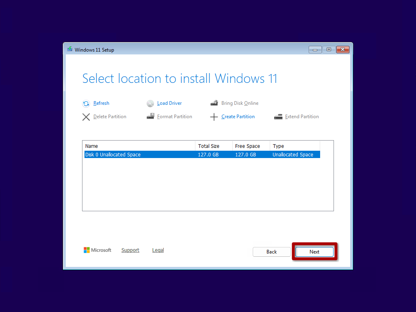Click the Create Partition plus icon
Viewport: 416px width, 312px height.
(214, 117)
